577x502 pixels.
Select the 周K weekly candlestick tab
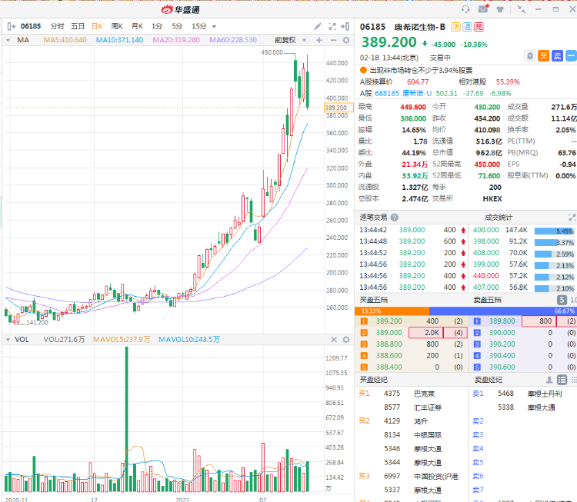[x=117, y=26]
